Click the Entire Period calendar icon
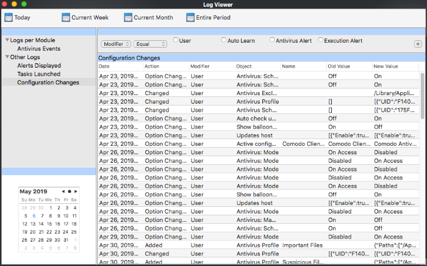Viewport: 427px width, 266px height. tap(190, 18)
